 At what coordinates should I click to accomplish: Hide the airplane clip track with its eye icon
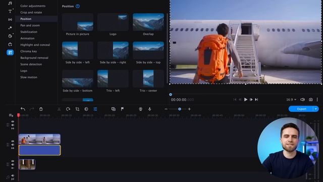point(13,142)
